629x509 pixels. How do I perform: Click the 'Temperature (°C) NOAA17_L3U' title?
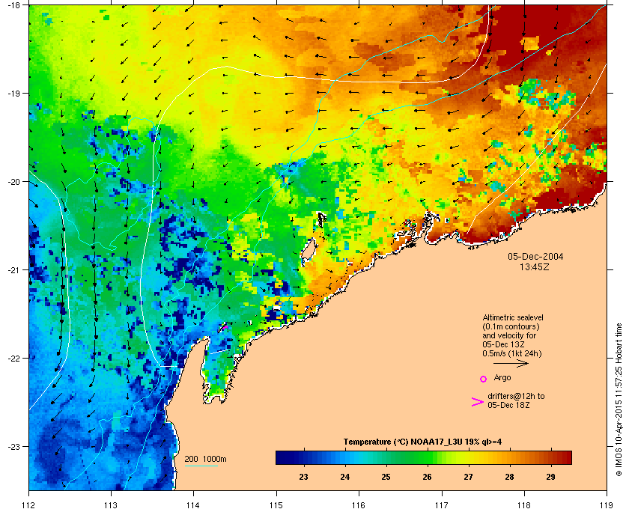[x=403, y=442]
